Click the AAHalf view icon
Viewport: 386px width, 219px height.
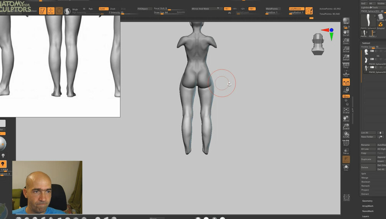pyautogui.click(x=346, y=57)
